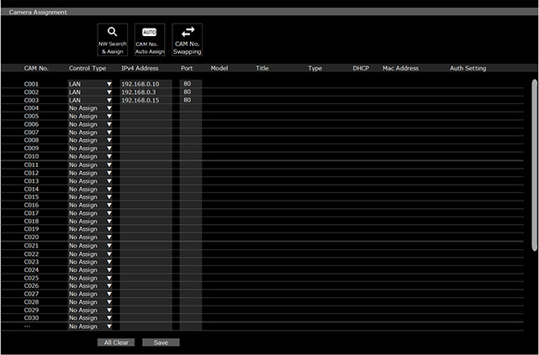Run CAM No. Auto Assign

[150, 39]
